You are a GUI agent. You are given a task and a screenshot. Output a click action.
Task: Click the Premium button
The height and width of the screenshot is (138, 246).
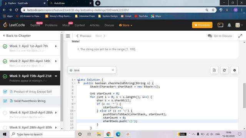(202, 25)
